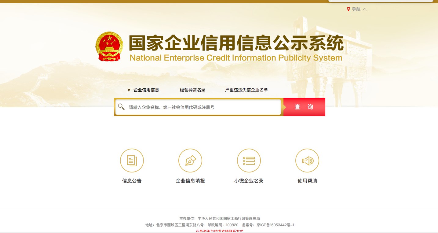Open the 导航 navigation menu

click(356, 9)
